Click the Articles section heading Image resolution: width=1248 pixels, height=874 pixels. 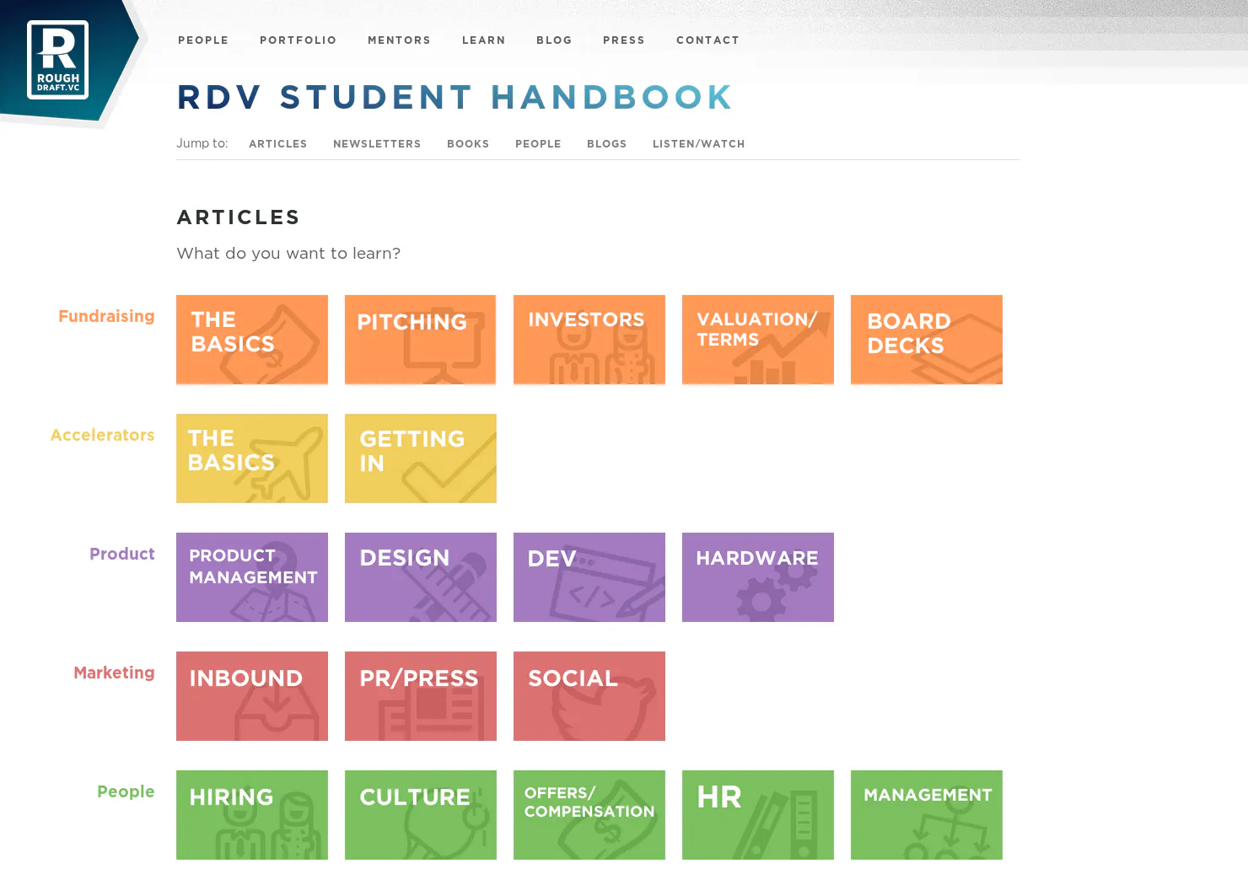point(239,217)
